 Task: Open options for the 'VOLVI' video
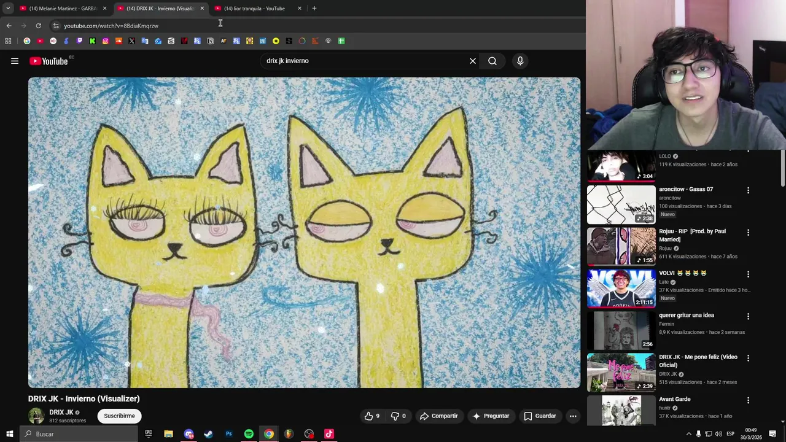pos(748,274)
